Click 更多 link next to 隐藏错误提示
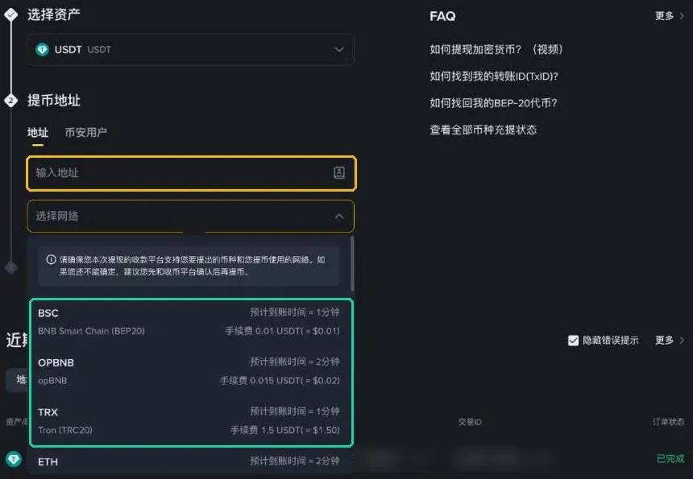Viewport: 693px width, 479px height. [664, 340]
